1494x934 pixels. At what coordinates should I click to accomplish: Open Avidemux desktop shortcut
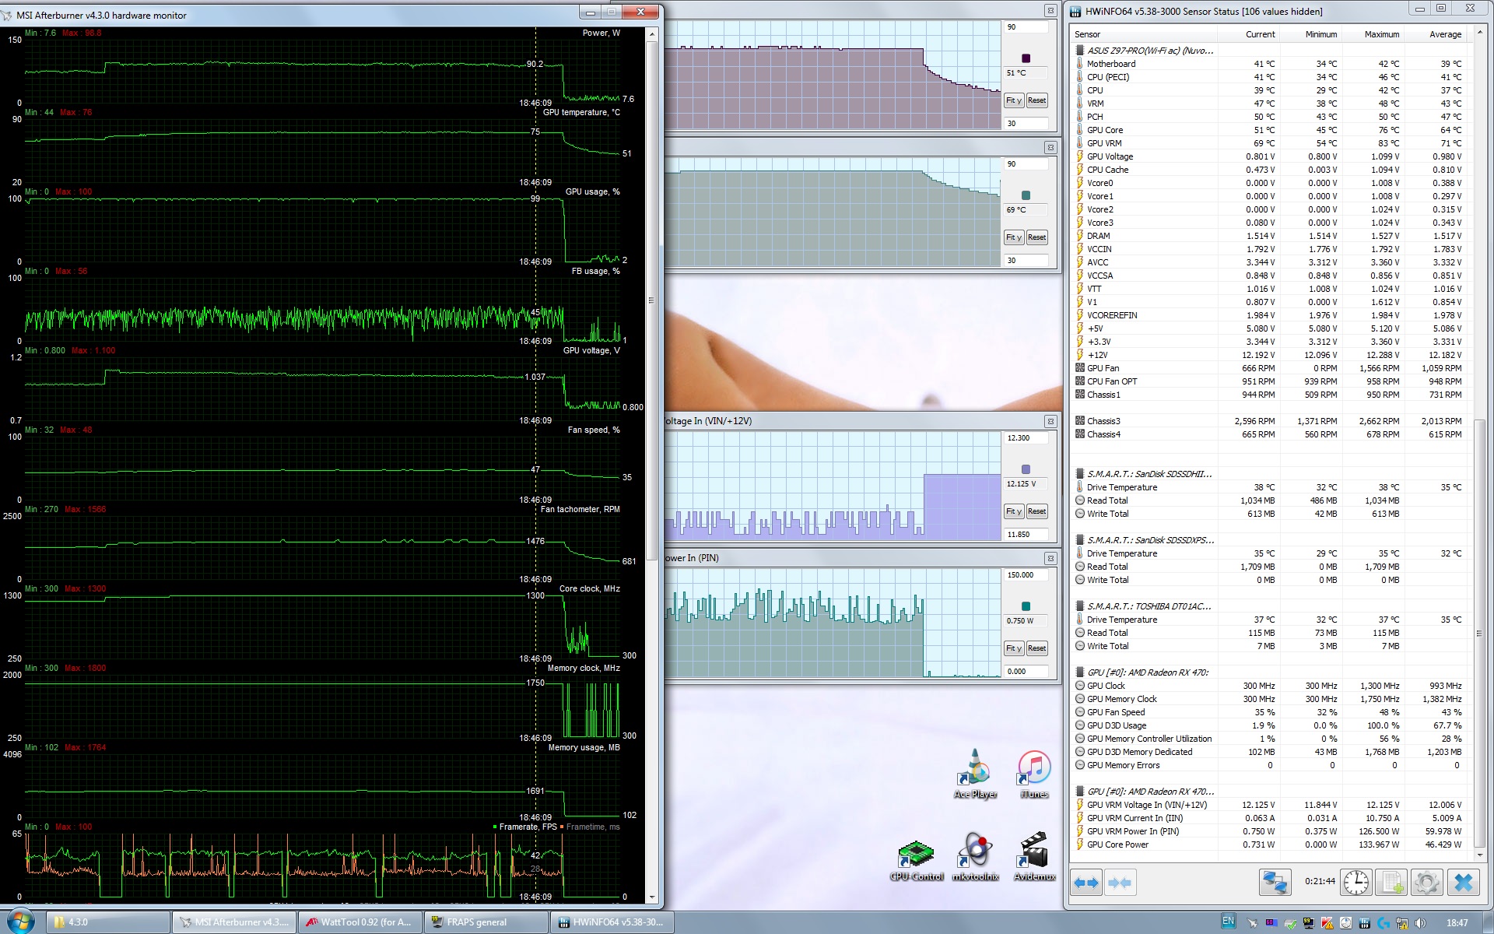(x=1034, y=856)
